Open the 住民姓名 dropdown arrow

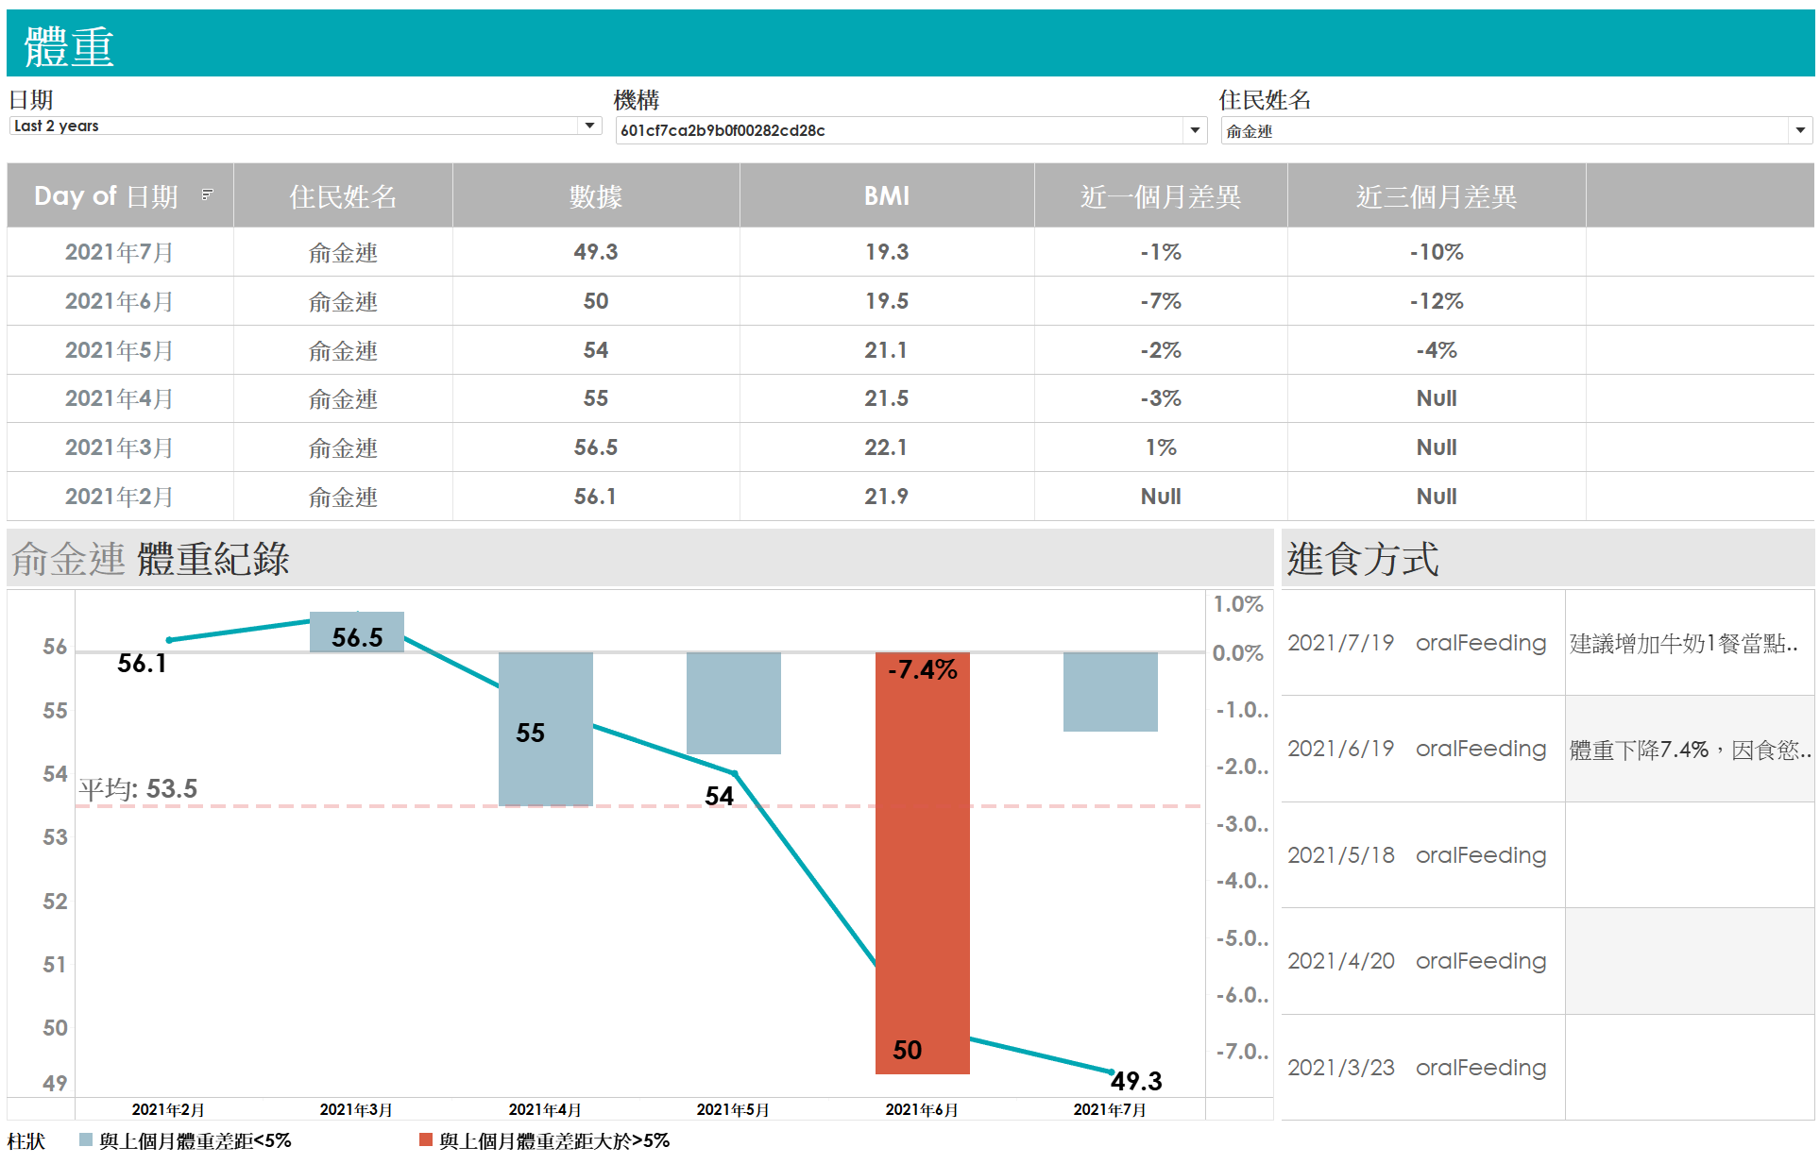pos(1800,130)
